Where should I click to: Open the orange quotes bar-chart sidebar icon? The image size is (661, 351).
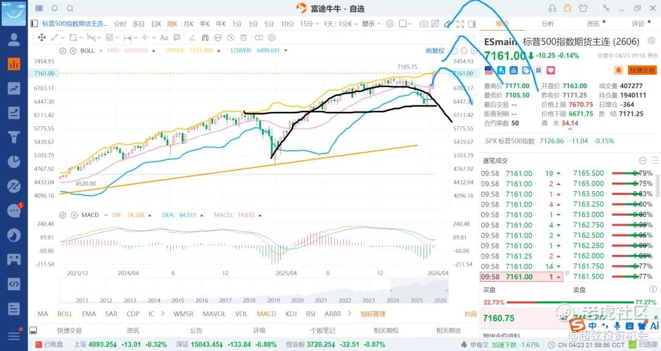pos(14,64)
